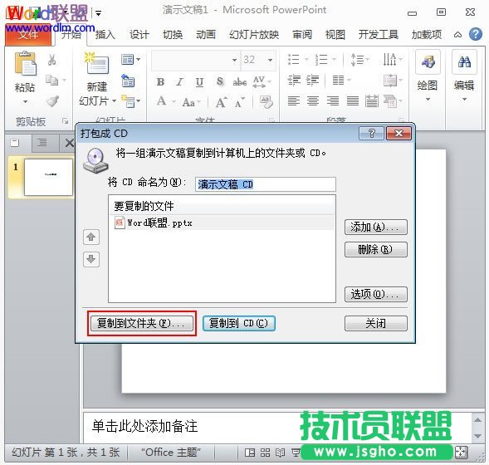Apply text Shadow formatting
This screenshot has height=465, width=489.
tap(220, 81)
